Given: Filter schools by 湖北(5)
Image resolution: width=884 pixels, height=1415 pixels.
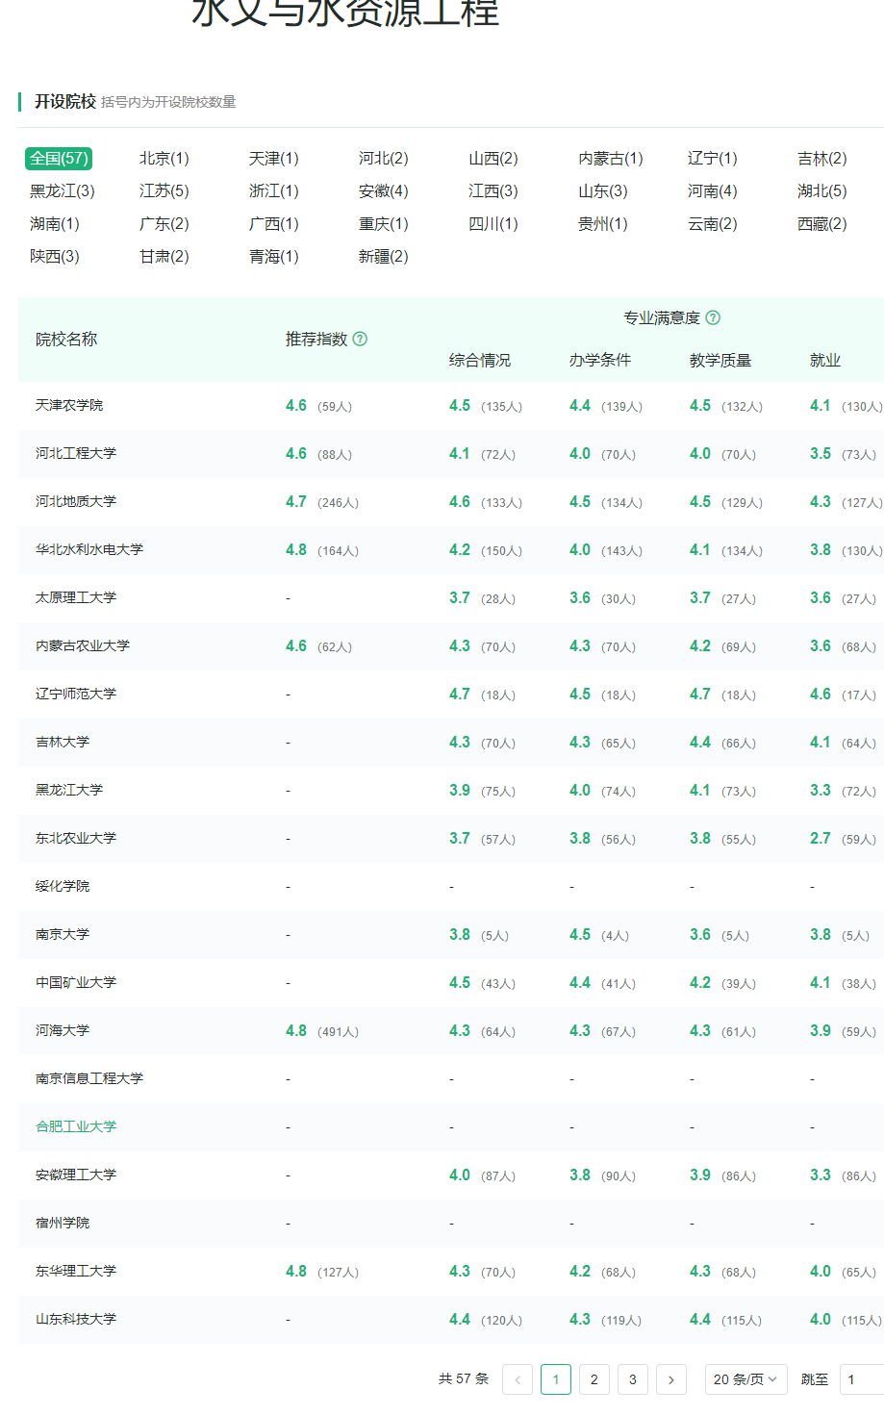Looking at the screenshot, I should point(822,190).
